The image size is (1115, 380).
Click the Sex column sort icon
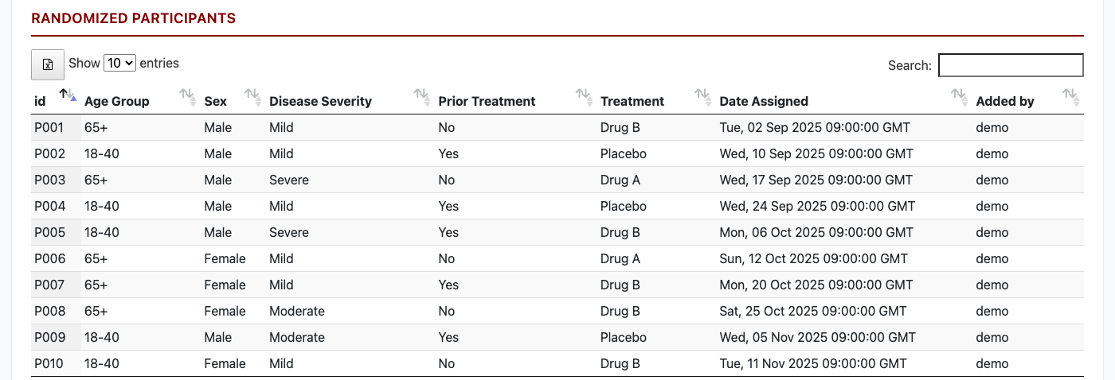point(253,98)
